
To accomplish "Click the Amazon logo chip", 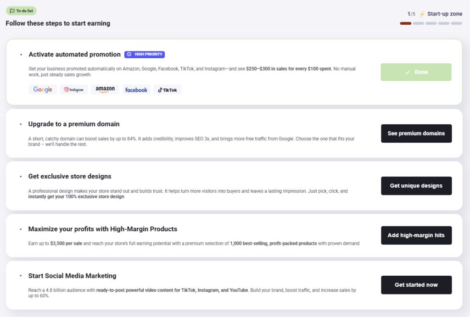I will pos(105,89).
